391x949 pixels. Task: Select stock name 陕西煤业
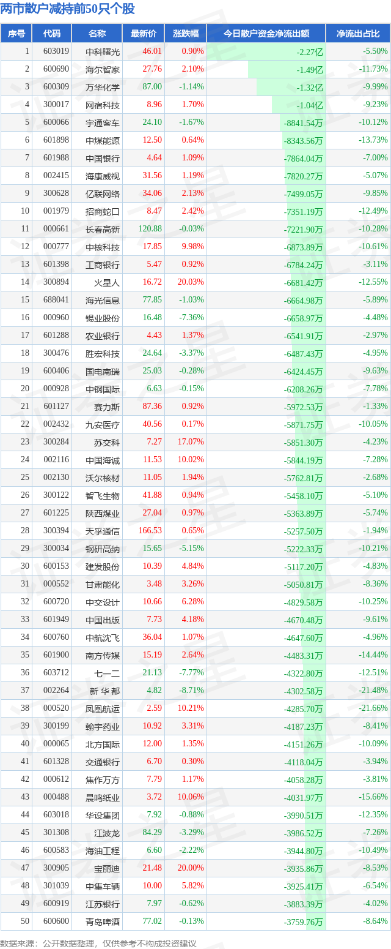coord(103,513)
